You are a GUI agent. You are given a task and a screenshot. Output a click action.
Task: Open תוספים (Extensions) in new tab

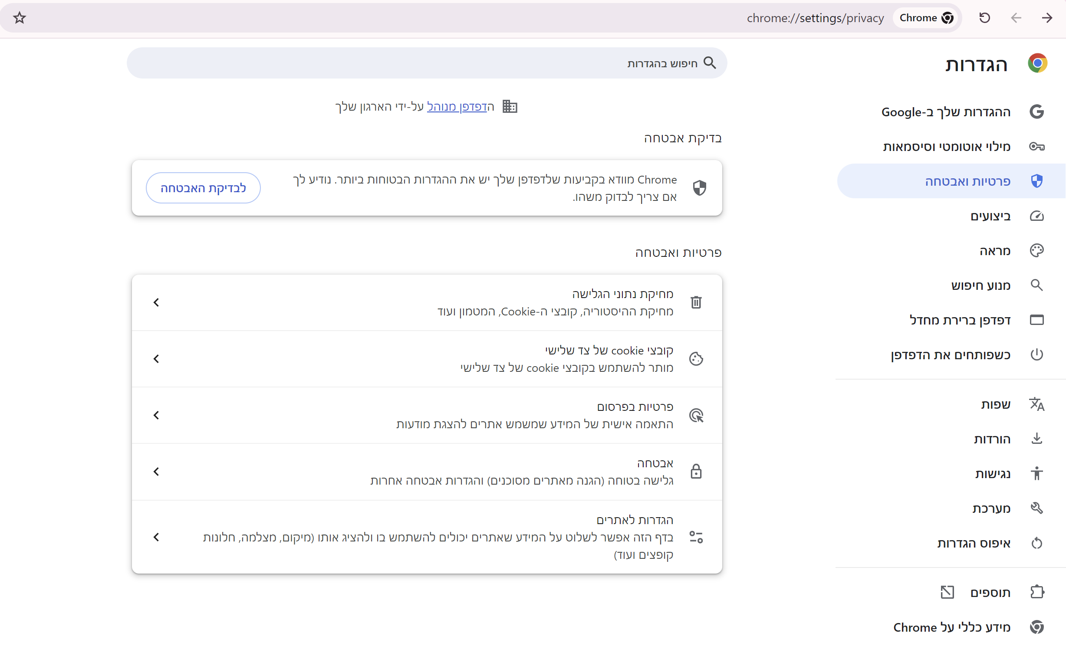[x=990, y=593]
